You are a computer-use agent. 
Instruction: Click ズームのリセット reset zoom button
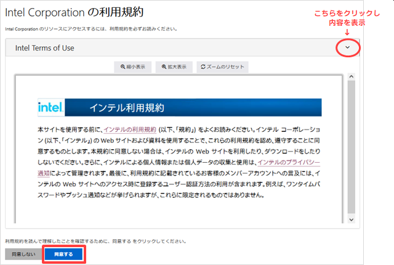[222, 67]
